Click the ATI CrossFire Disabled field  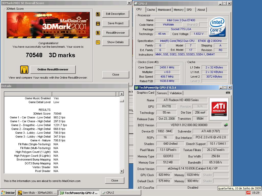pos(192,188)
